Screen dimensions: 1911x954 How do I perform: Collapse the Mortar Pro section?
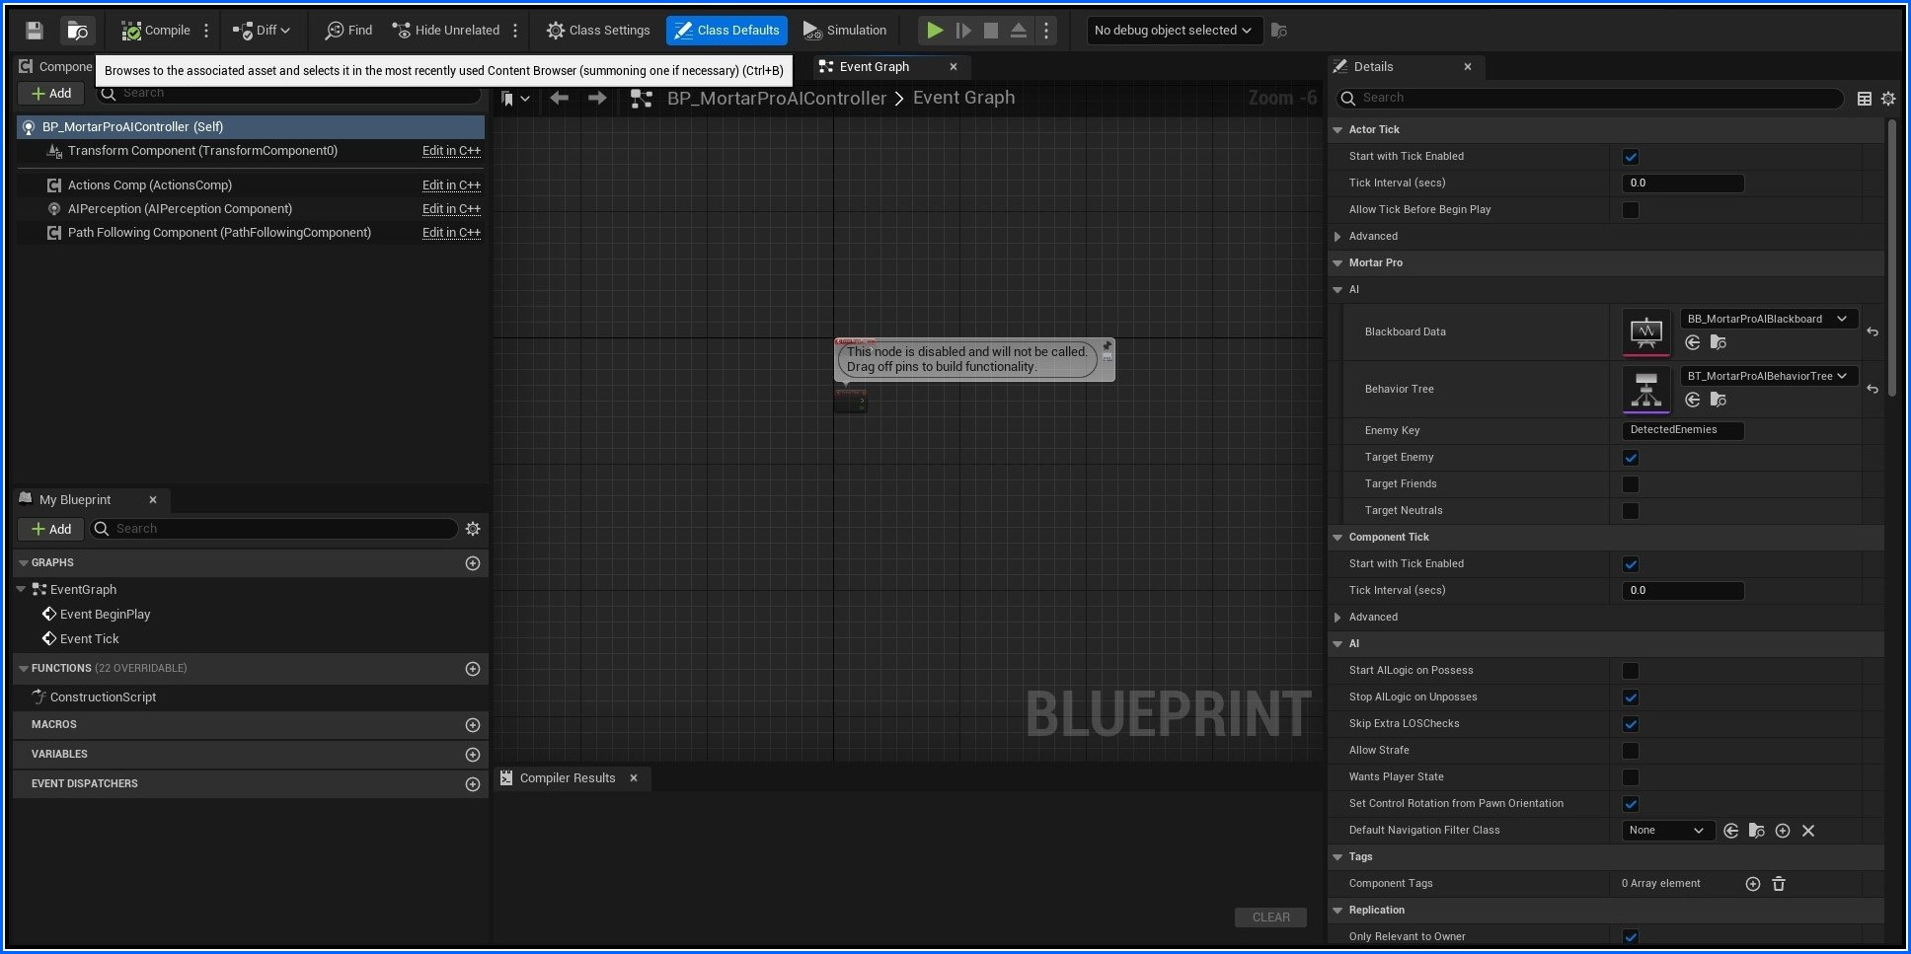[1338, 263]
